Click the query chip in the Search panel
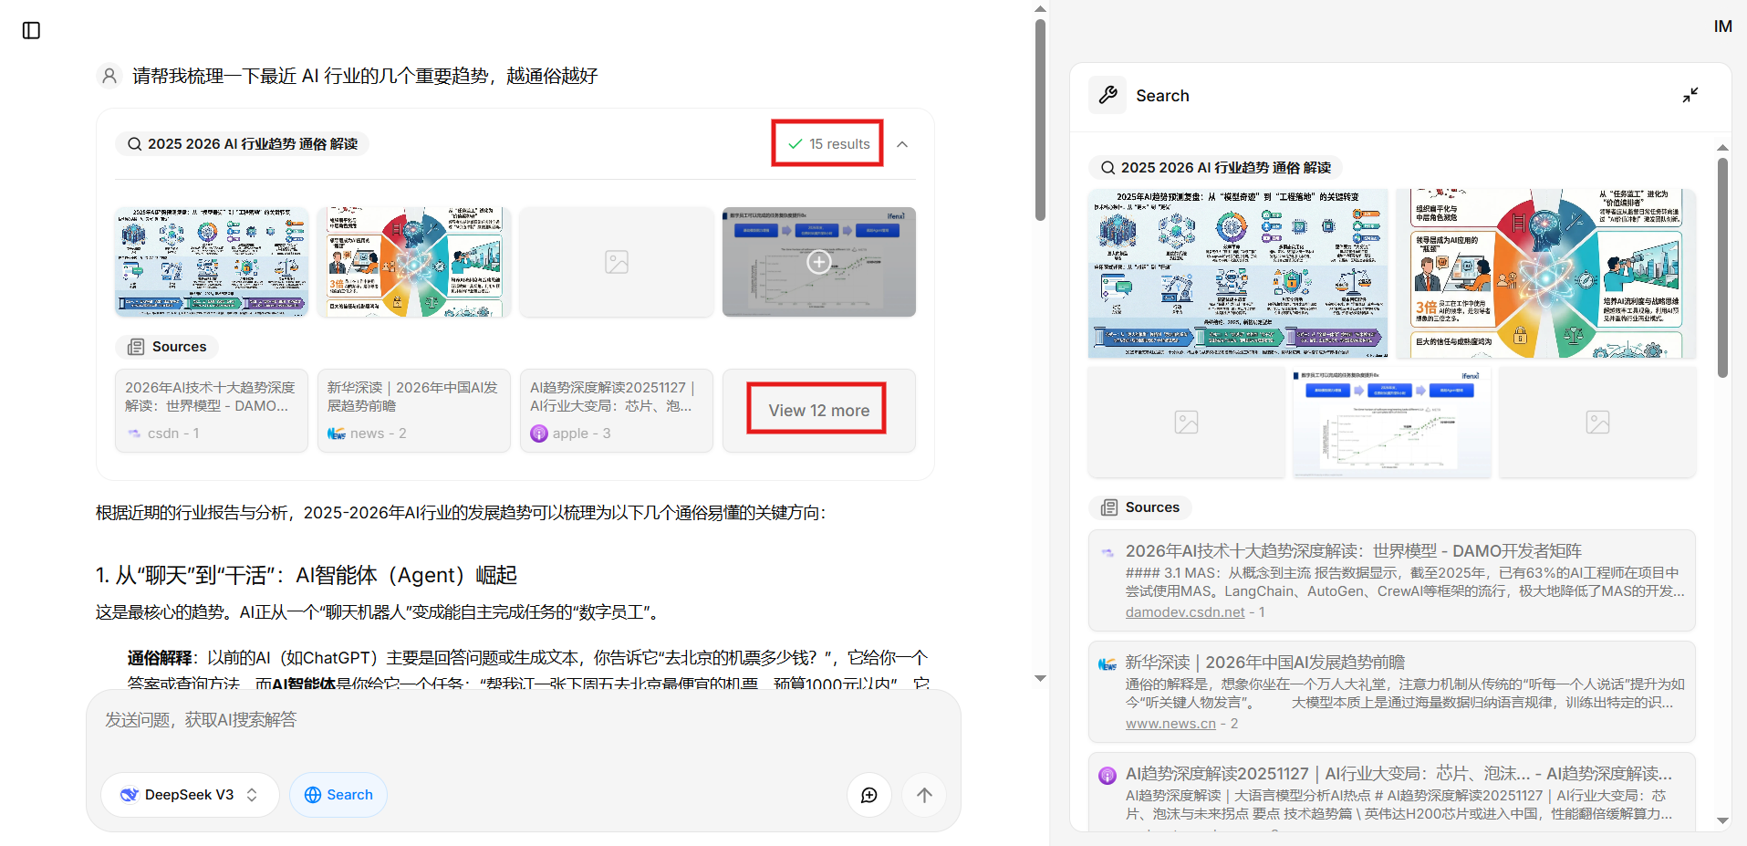 point(1215,168)
